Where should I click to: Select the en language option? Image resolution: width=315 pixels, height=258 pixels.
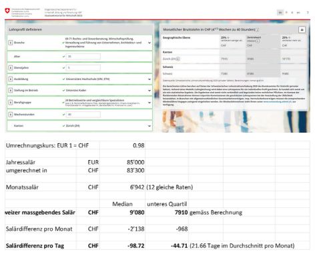298,13
